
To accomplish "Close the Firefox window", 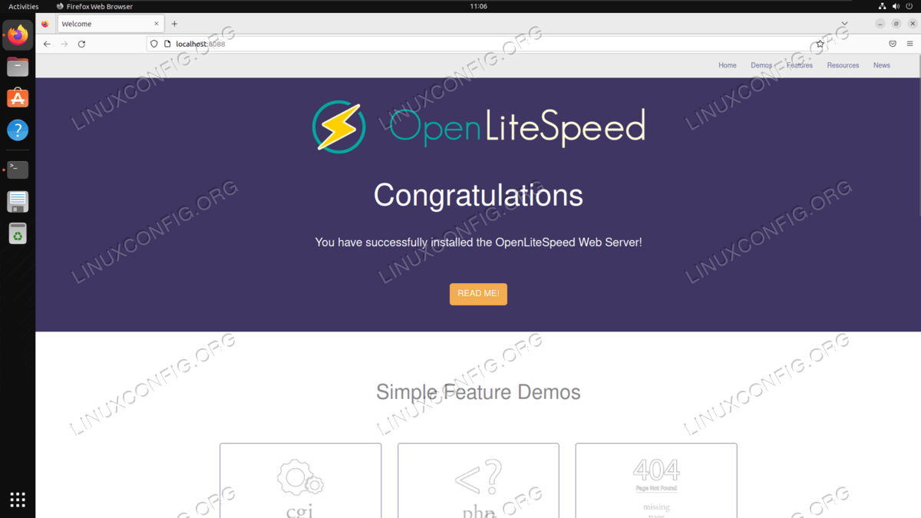I will coord(911,24).
